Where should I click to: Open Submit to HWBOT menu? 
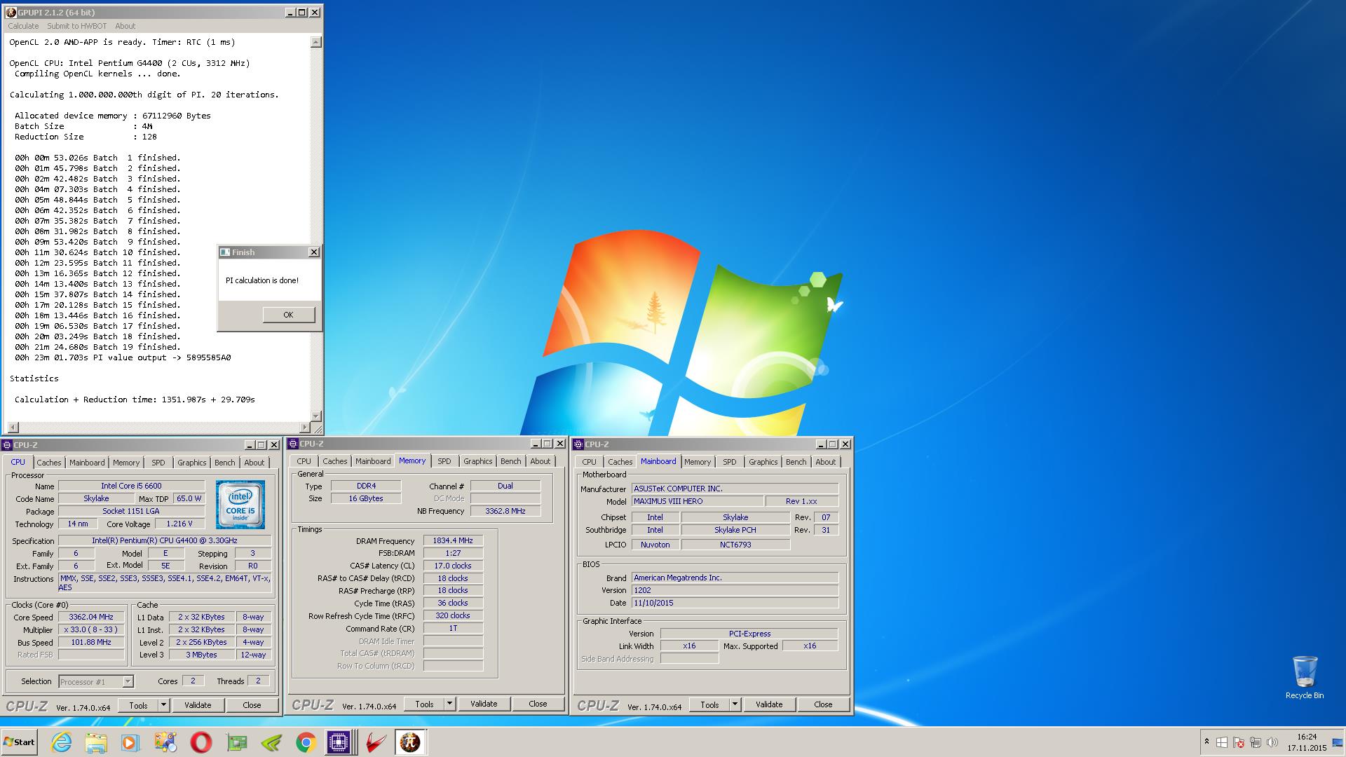coord(77,26)
